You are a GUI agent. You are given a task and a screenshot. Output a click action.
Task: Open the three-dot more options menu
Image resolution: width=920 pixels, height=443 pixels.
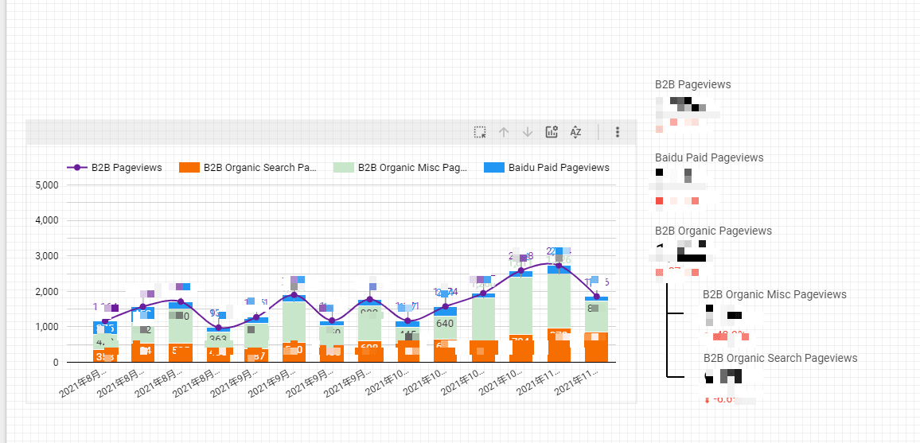pos(618,133)
